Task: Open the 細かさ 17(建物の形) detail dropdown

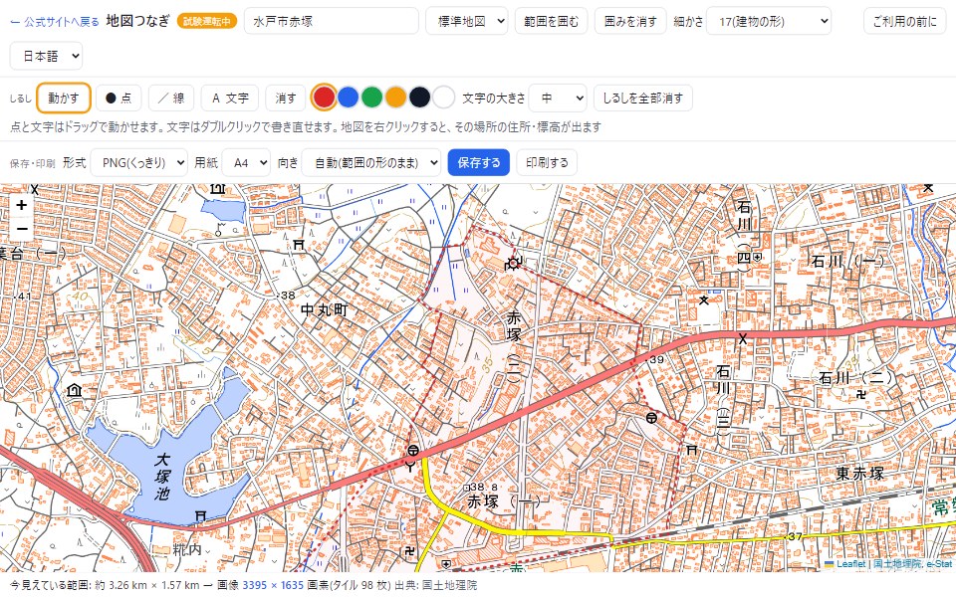Action: pyautogui.click(x=768, y=21)
